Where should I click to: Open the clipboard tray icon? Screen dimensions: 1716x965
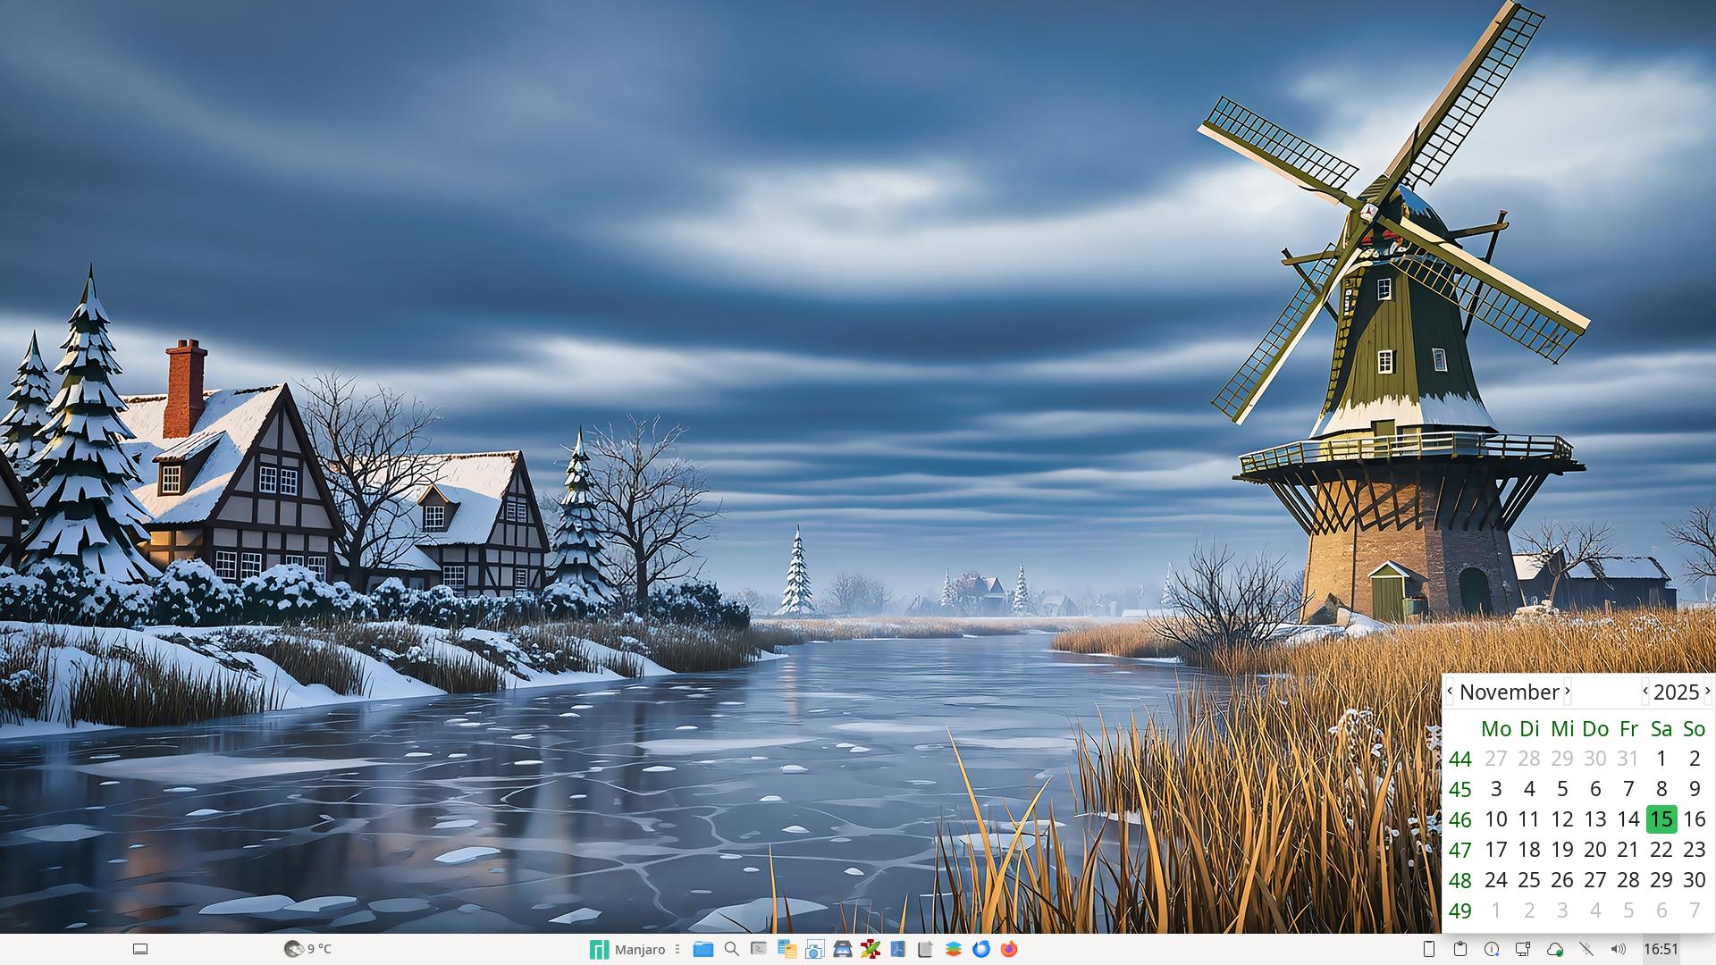[x=1460, y=949]
